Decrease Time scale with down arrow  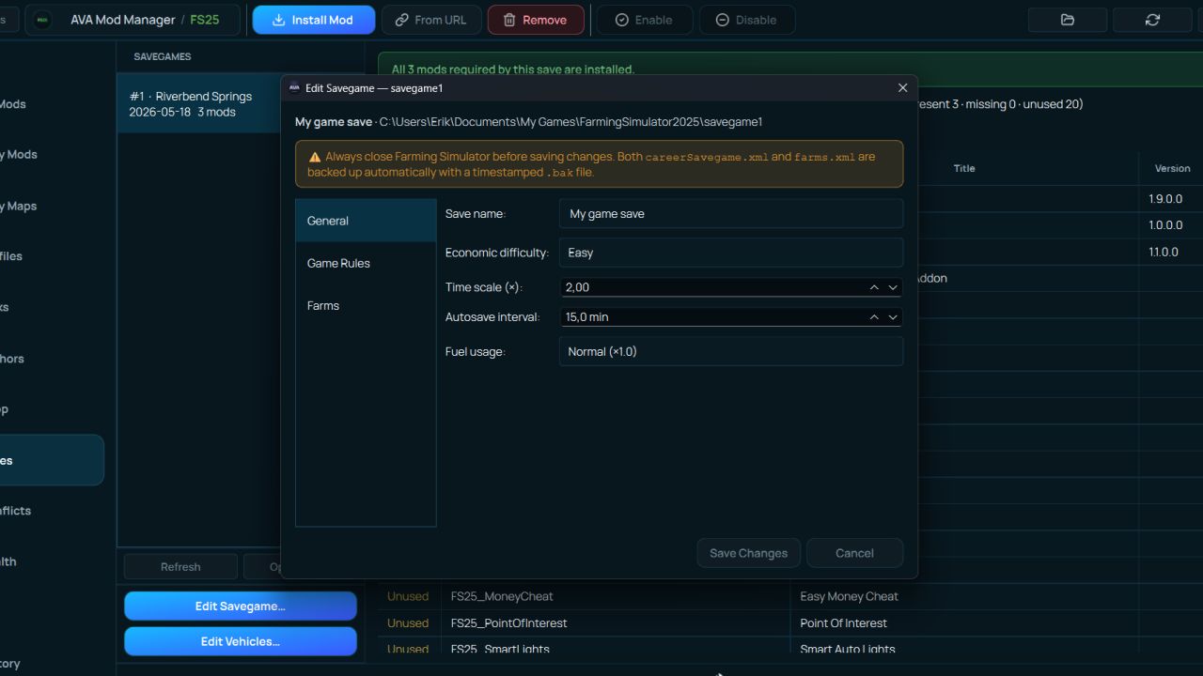893,287
